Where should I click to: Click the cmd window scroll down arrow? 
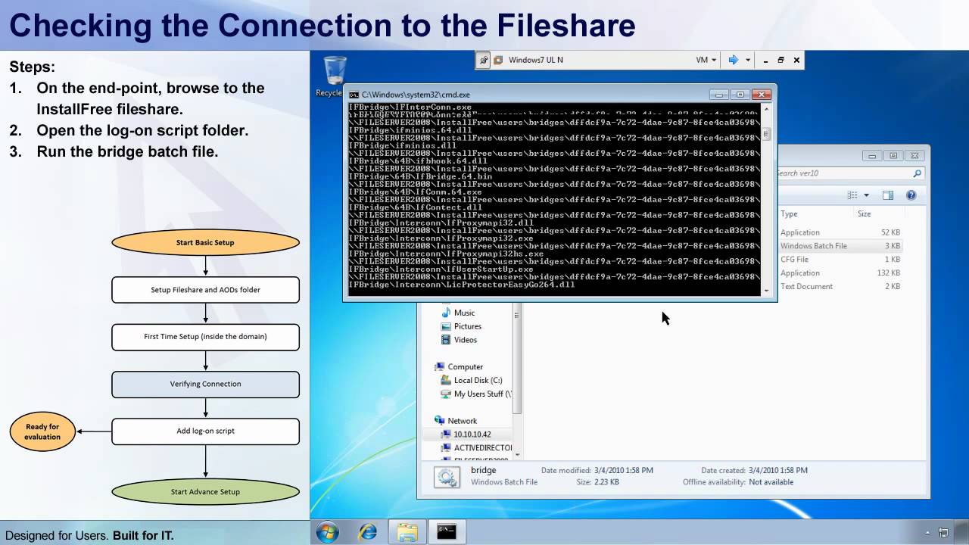(x=766, y=291)
